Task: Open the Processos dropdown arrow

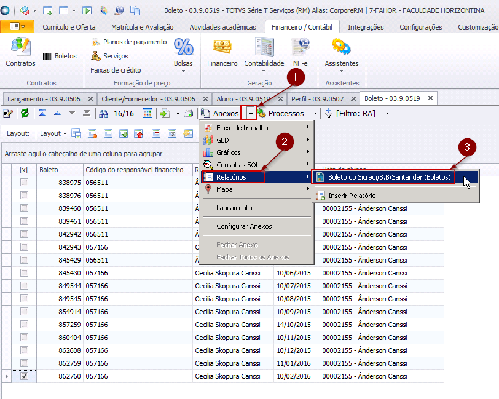Action: (316, 114)
